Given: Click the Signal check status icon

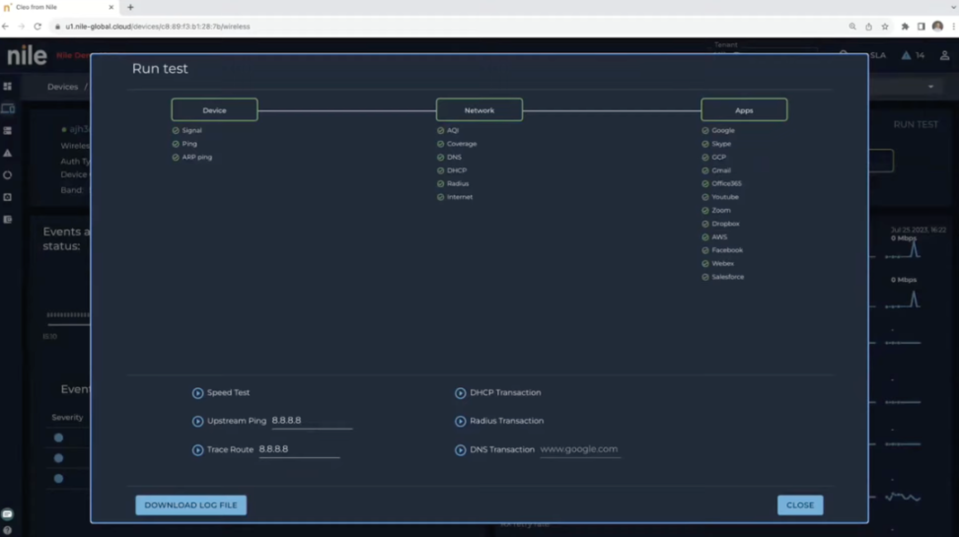Looking at the screenshot, I should point(176,131).
